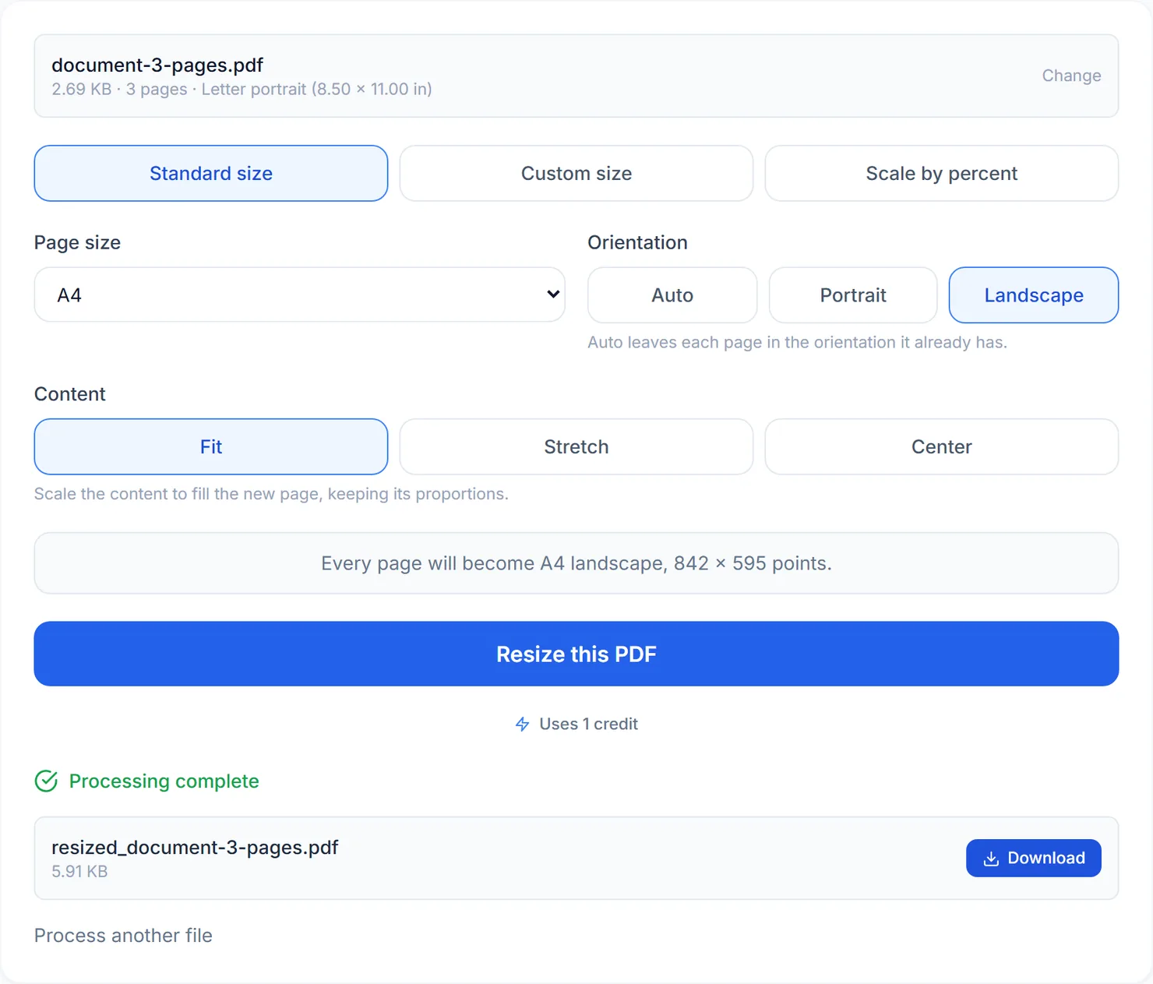Viewport: 1153px width, 984px height.
Task: Select Landscape orientation
Action: (x=1034, y=295)
